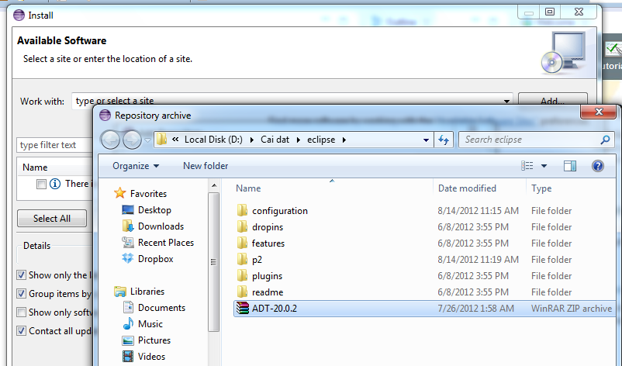Open Recent Places in Favorites

[165, 242]
